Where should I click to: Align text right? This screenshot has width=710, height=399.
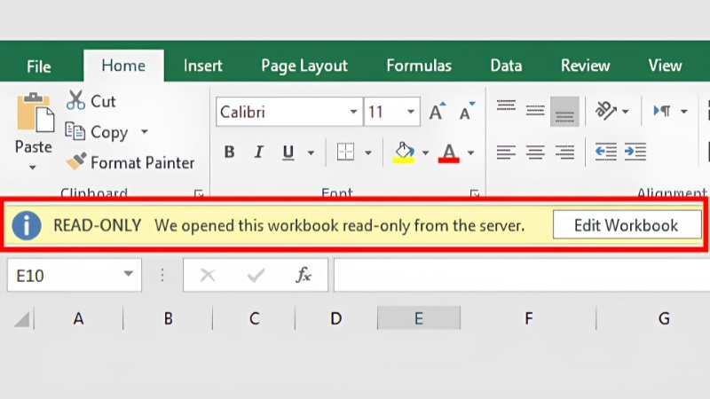pyautogui.click(x=564, y=152)
